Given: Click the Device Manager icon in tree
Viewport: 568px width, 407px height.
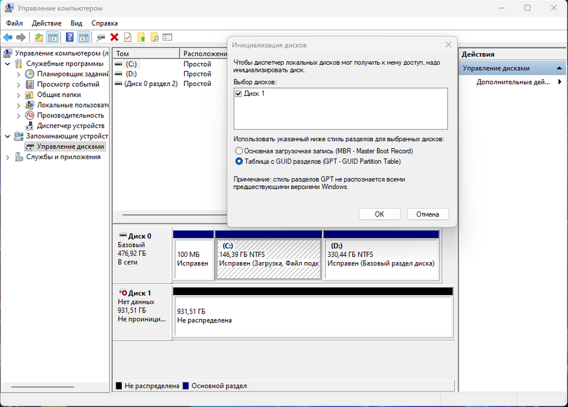Looking at the screenshot, I should pyautogui.click(x=30, y=126).
